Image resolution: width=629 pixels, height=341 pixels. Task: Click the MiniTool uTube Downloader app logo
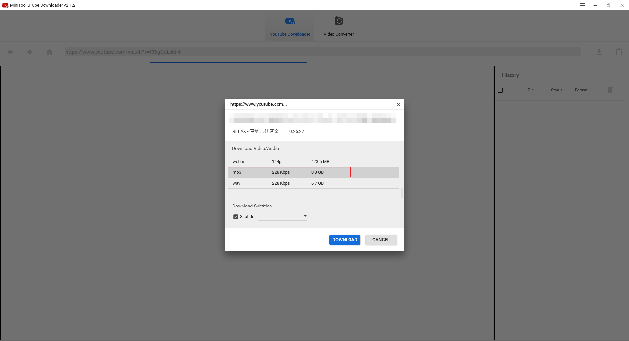click(x=5, y=5)
